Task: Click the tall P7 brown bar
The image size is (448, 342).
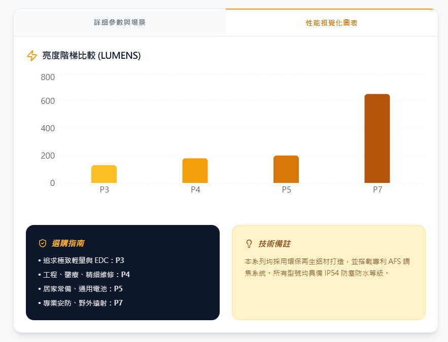Action: tap(377, 138)
